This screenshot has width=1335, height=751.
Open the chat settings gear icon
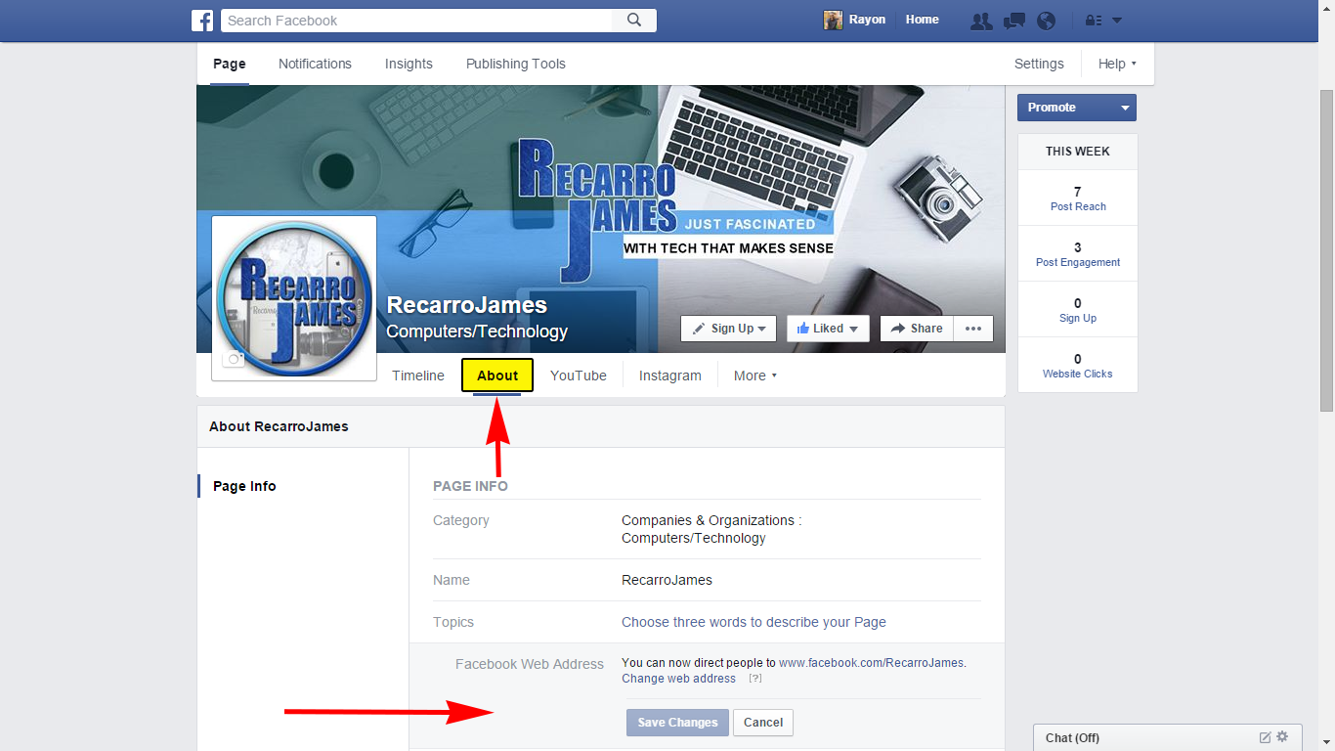point(1282,737)
